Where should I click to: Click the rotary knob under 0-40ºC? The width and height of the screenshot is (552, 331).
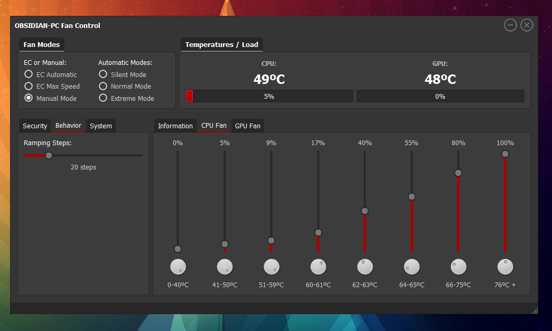coord(178,267)
